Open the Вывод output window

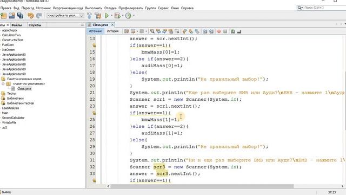(x=5, y=192)
